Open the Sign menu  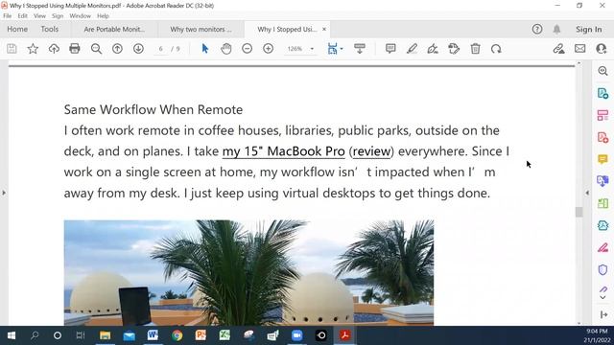[x=58, y=16]
